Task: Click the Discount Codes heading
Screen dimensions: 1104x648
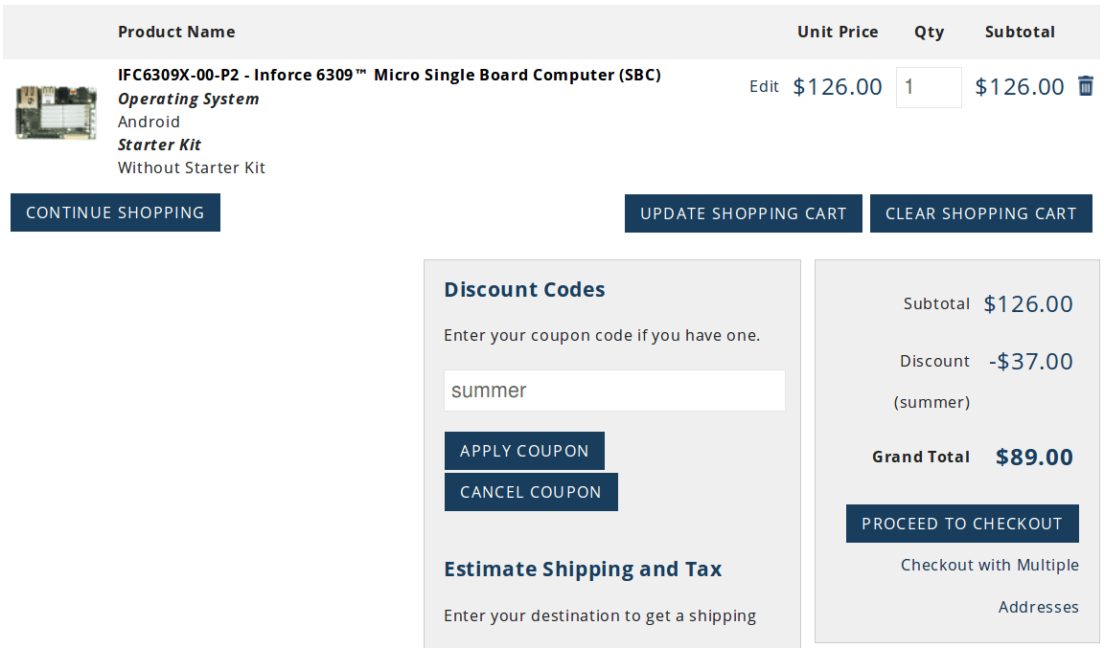Action: click(x=524, y=289)
